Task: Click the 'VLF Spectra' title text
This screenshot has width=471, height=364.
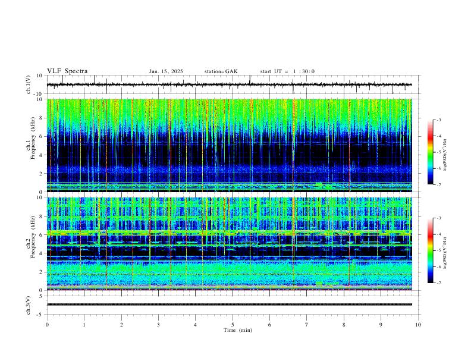Action: [67, 71]
